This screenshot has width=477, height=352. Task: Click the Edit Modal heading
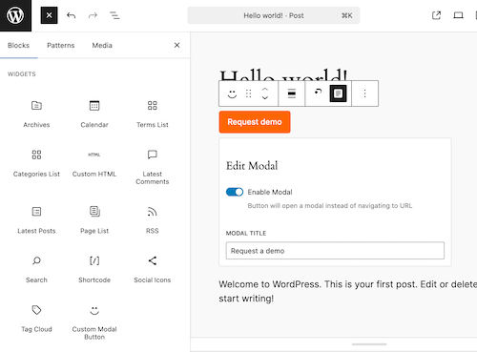click(x=252, y=166)
